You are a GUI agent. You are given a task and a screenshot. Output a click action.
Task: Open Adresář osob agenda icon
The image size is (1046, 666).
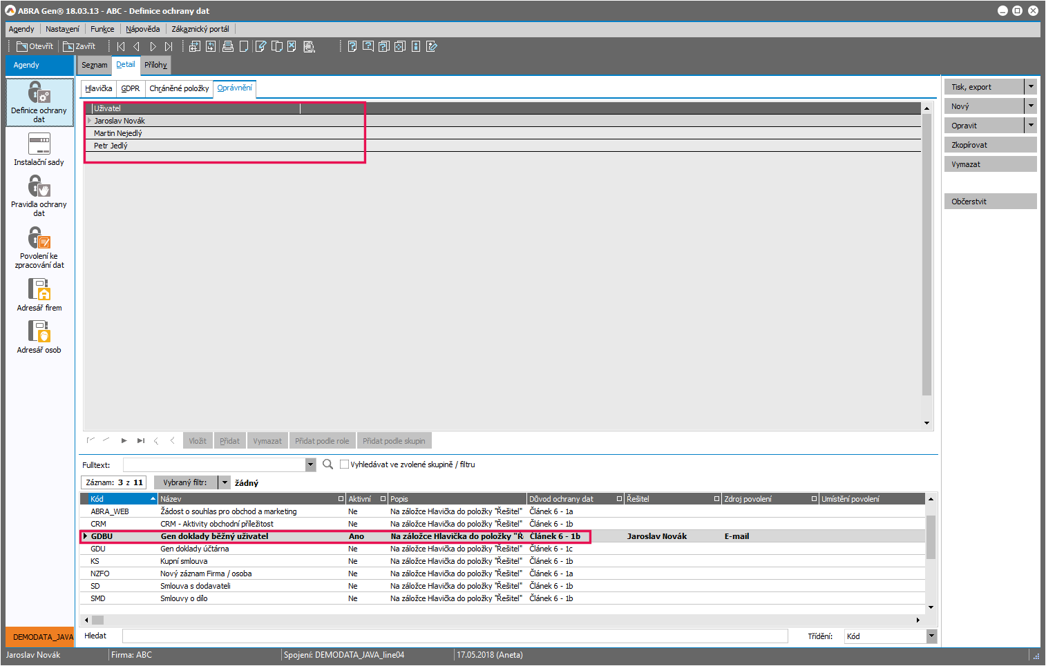(x=39, y=332)
